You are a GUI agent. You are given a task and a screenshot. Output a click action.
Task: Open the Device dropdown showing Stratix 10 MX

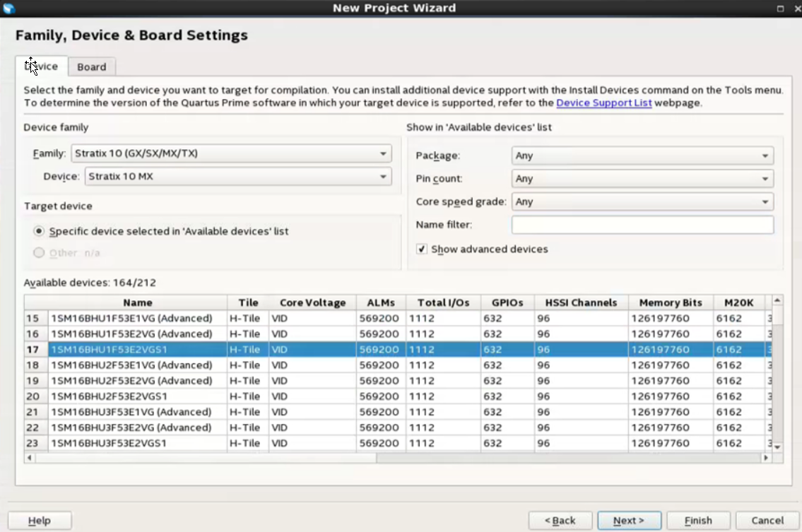pos(237,177)
